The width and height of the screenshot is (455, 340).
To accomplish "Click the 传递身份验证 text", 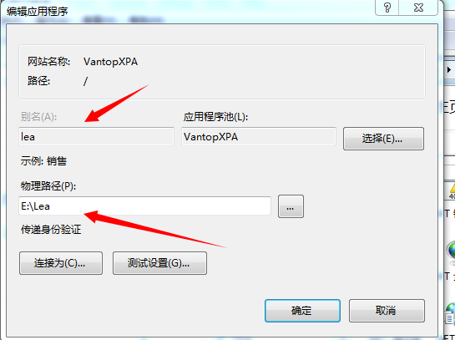I will click(51, 230).
